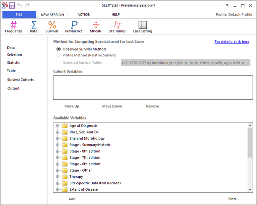Follow the 'For details, click here' link
The height and width of the screenshot is (205, 257).
pyautogui.click(x=232, y=42)
